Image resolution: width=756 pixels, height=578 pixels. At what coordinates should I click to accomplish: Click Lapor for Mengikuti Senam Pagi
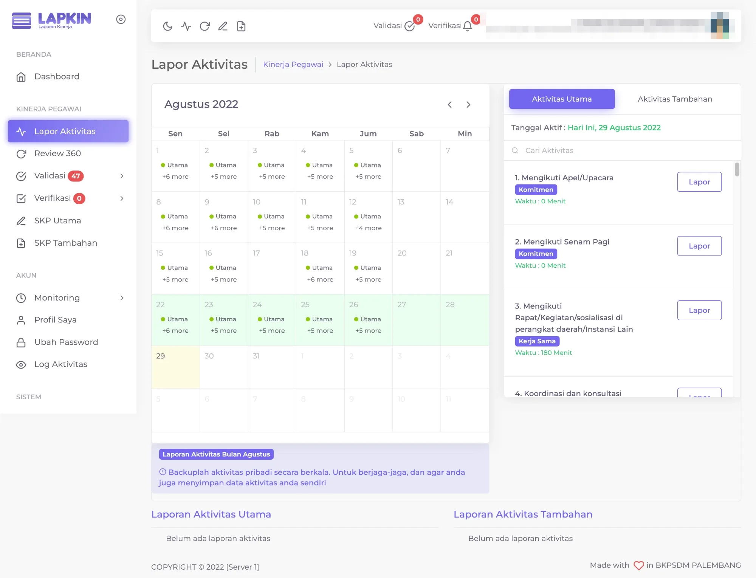tap(699, 246)
